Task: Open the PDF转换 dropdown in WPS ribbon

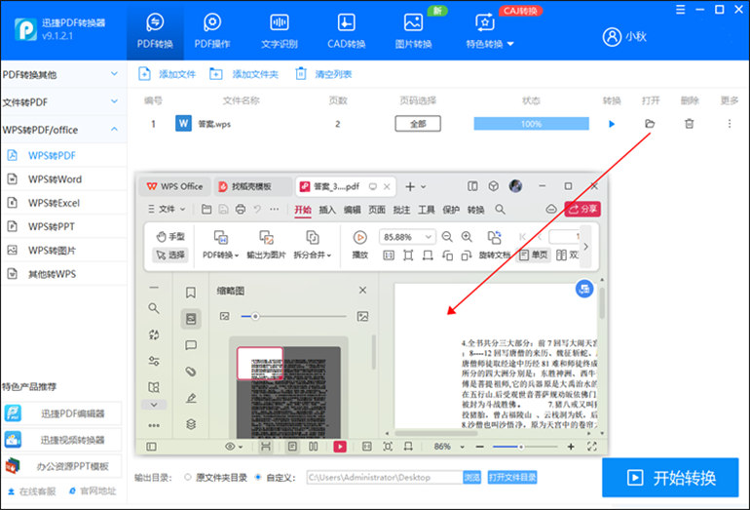Action: pyautogui.click(x=220, y=245)
